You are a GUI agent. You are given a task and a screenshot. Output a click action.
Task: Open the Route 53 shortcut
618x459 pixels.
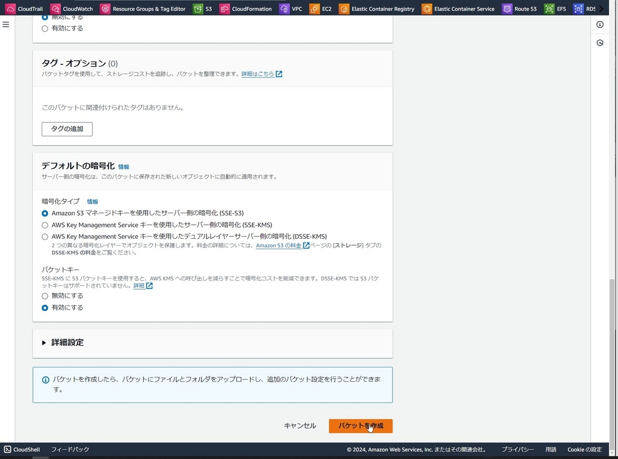519,8
